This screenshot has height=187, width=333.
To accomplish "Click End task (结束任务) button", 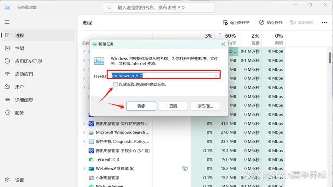I will (271, 22).
